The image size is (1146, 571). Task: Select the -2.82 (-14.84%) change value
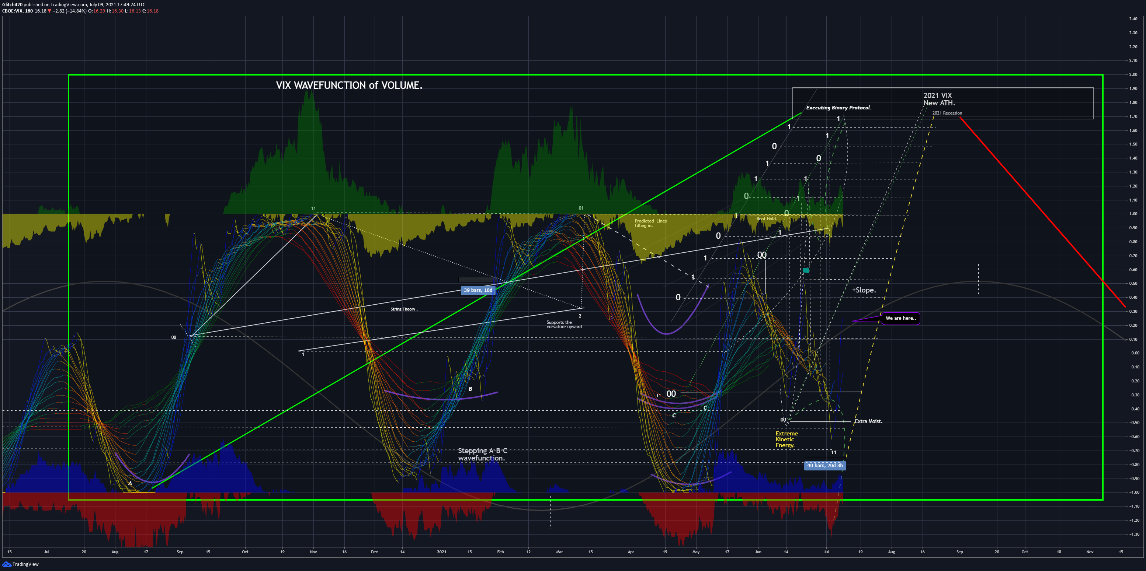pyautogui.click(x=69, y=11)
